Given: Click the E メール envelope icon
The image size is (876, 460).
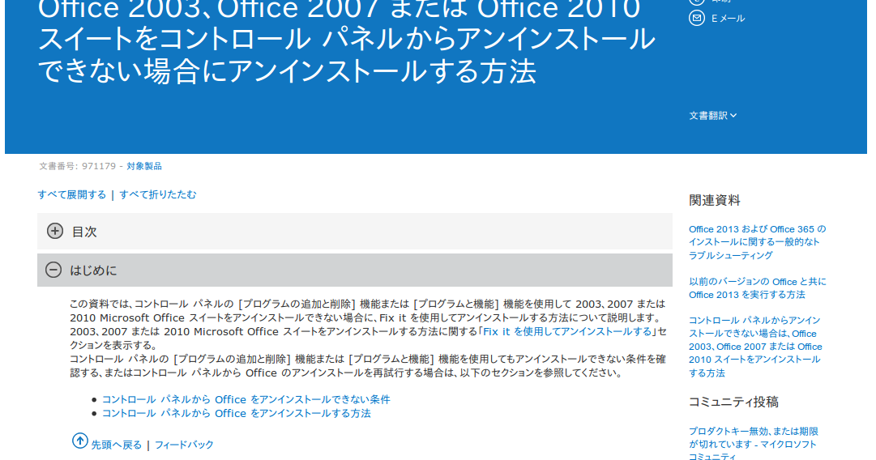Looking at the screenshot, I should click(697, 19).
